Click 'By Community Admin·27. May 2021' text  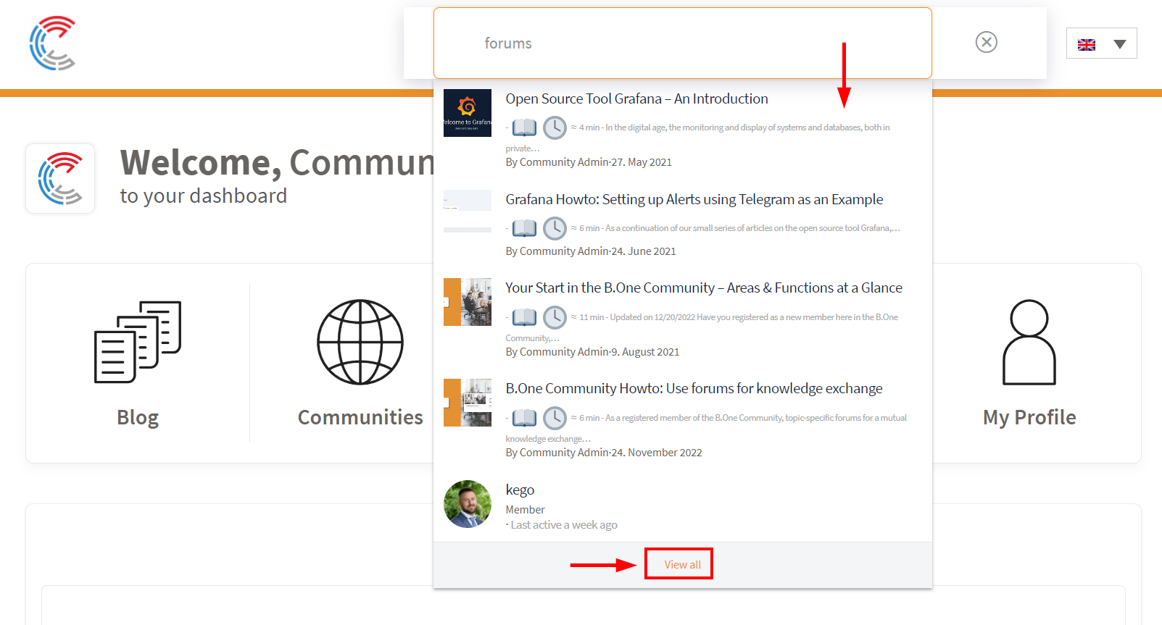[589, 162]
